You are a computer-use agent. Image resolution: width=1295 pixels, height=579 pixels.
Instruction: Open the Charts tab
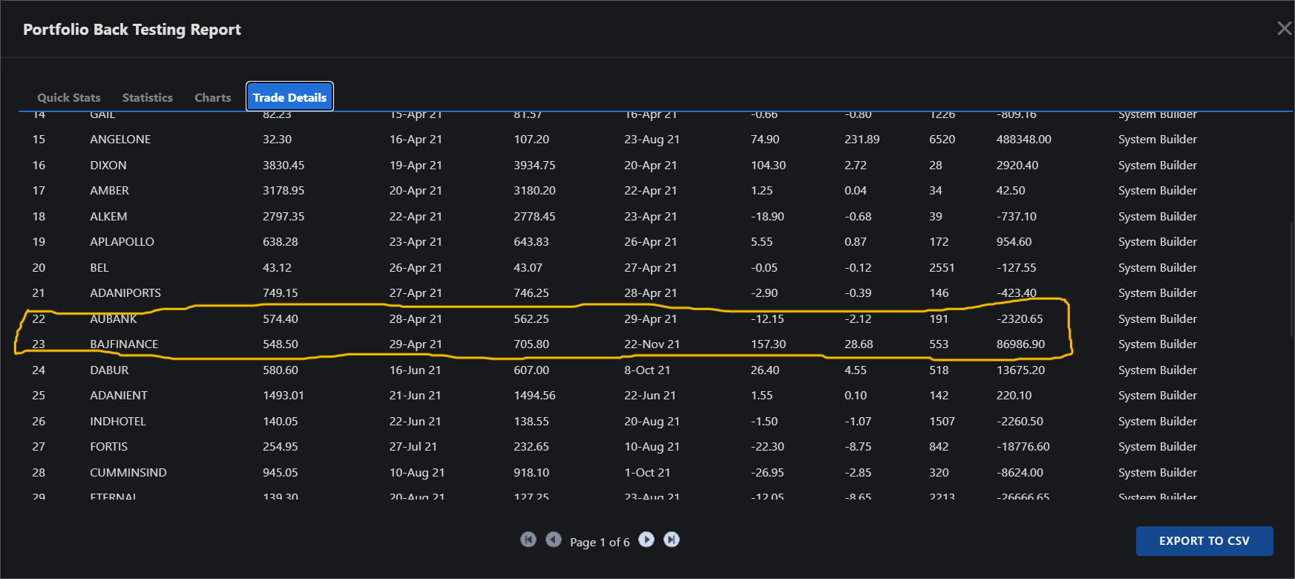pos(212,97)
